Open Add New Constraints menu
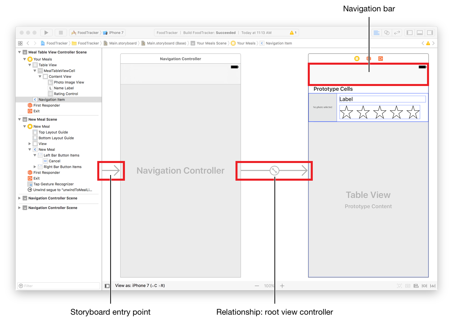This screenshot has height=321, width=453. pyautogui.click(x=424, y=286)
